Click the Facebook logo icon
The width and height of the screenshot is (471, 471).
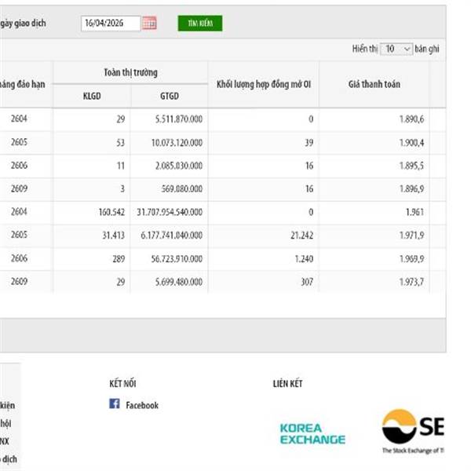click(x=115, y=403)
